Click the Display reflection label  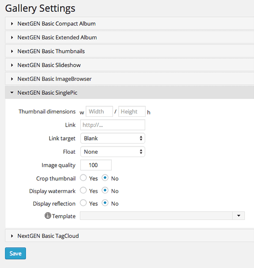pos(54,204)
